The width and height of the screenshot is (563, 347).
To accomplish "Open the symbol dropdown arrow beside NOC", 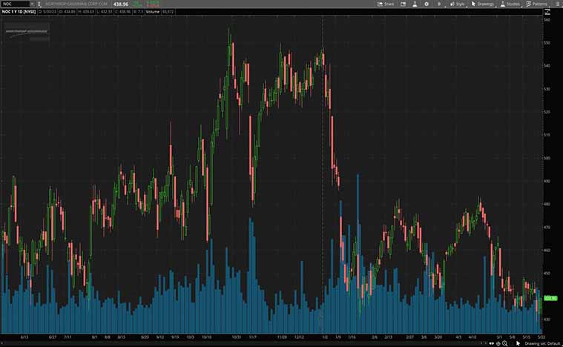I will pos(32,4).
